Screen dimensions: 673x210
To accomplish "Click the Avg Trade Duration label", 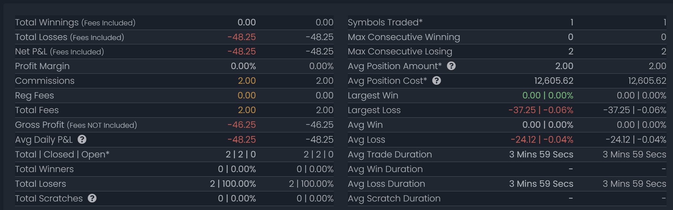I will (390, 154).
